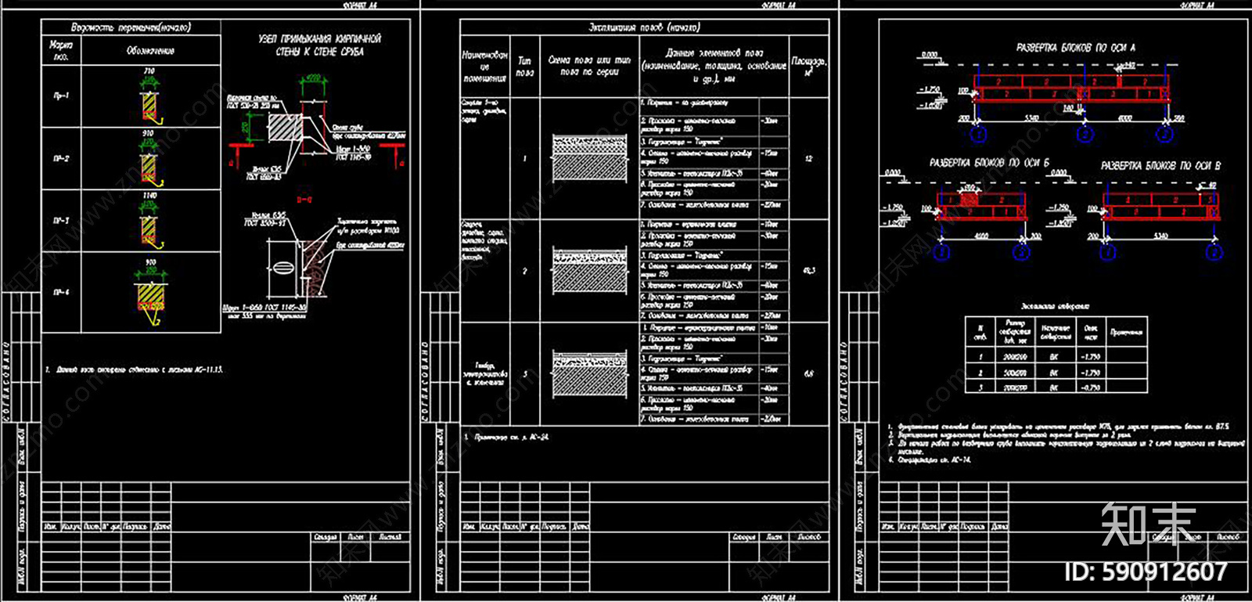Click the "1140" dimension above the ПР-3 lintel
This screenshot has width=1252, height=602.
(x=149, y=196)
